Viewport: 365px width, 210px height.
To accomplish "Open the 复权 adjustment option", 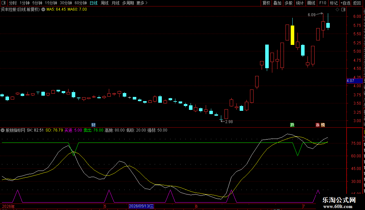I will coord(266,3).
